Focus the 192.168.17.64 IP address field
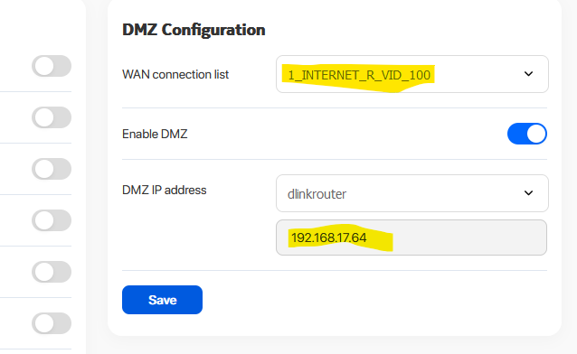This screenshot has width=577, height=354. [411, 238]
